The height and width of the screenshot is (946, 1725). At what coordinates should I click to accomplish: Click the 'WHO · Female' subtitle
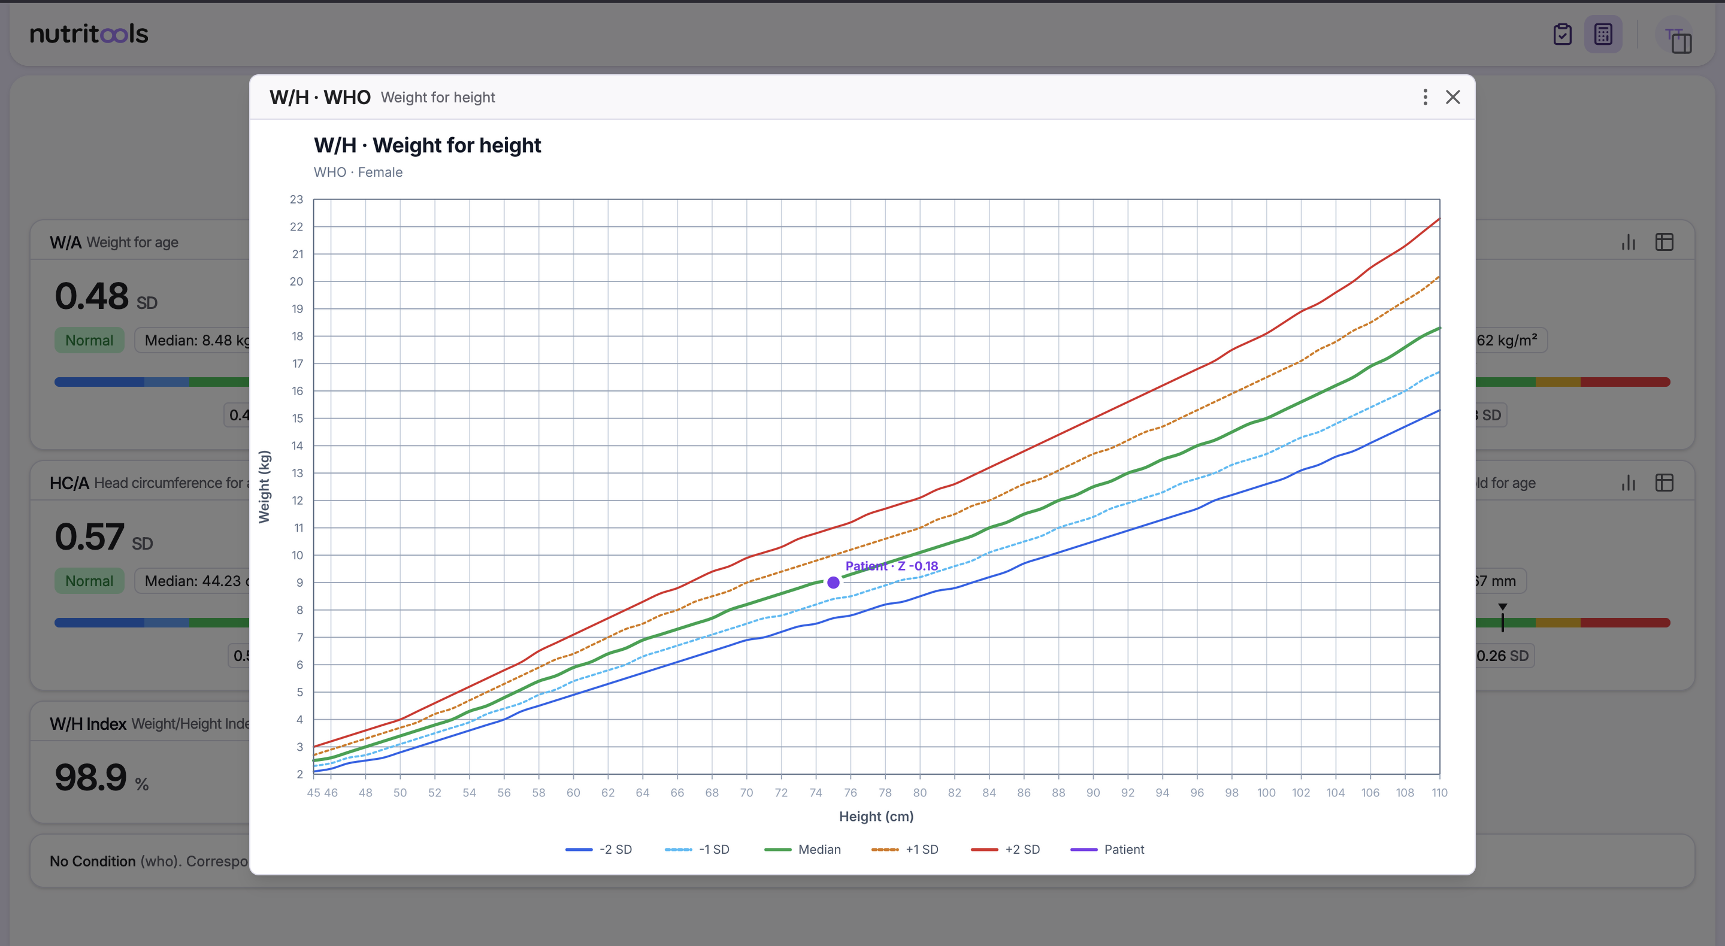(x=358, y=172)
